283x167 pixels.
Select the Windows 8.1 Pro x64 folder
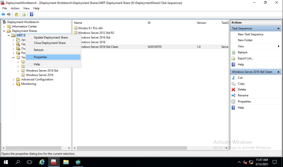[90, 28]
